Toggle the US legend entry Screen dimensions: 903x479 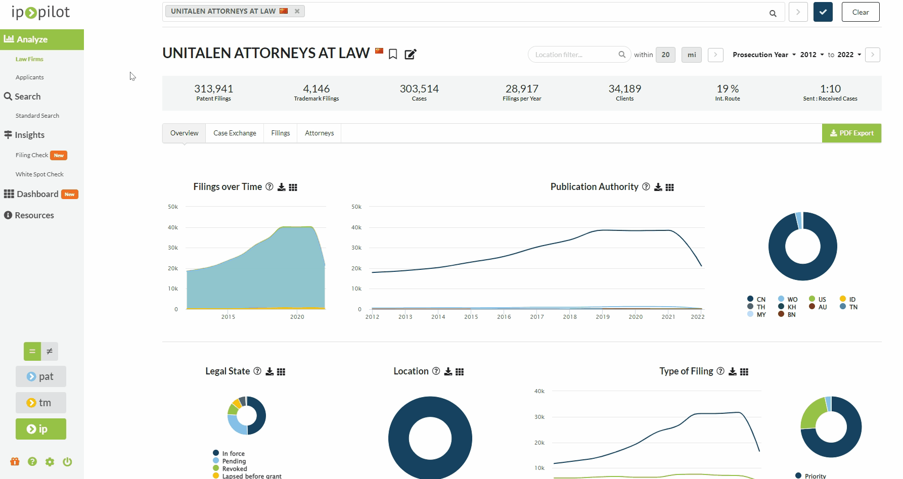pyautogui.click(x=818, y=299)
